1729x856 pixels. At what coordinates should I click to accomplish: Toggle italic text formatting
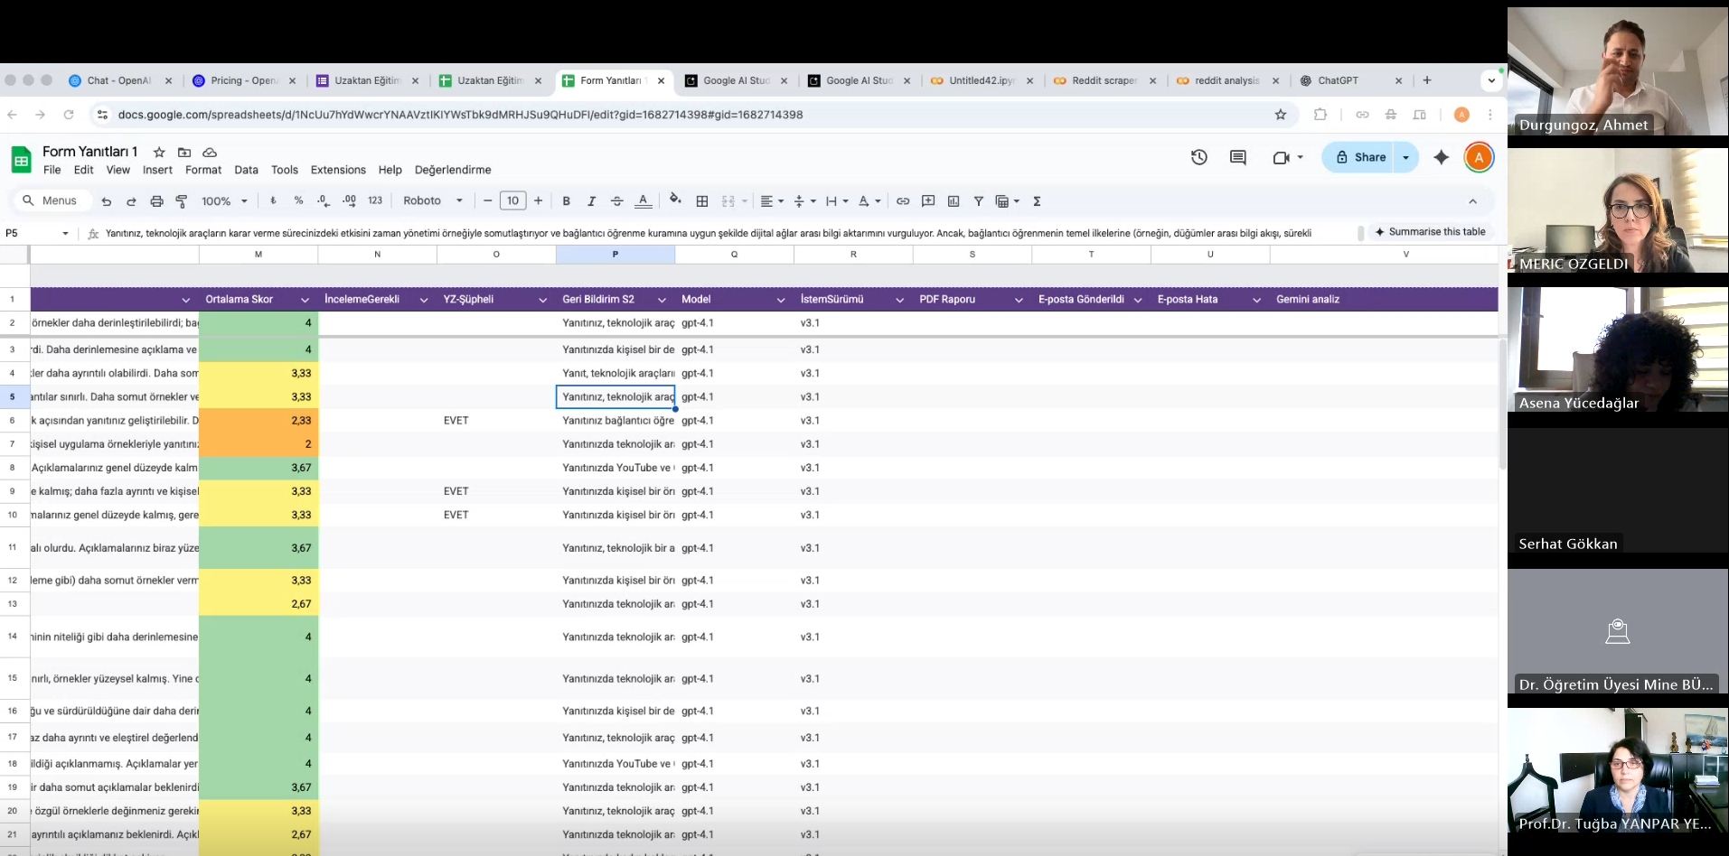pos(591,201)
